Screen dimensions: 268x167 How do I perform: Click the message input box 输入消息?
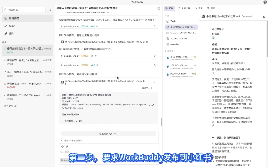pos(109,152)
